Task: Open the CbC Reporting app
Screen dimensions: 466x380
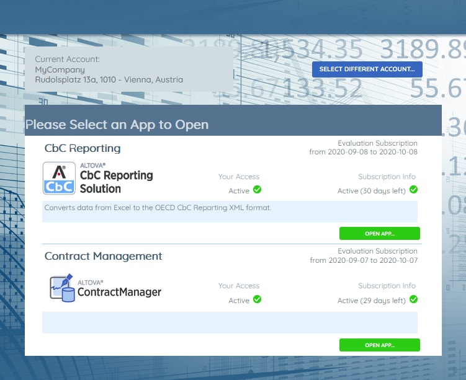Action: point(380,233)
